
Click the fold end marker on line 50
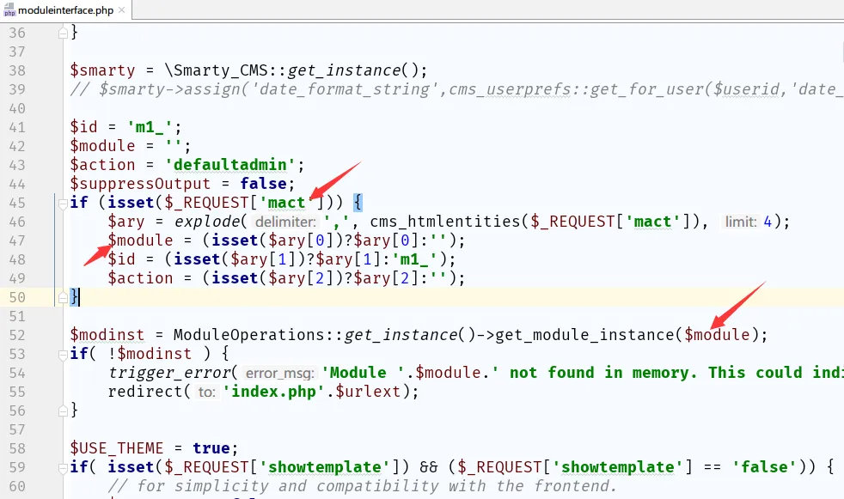62,297
